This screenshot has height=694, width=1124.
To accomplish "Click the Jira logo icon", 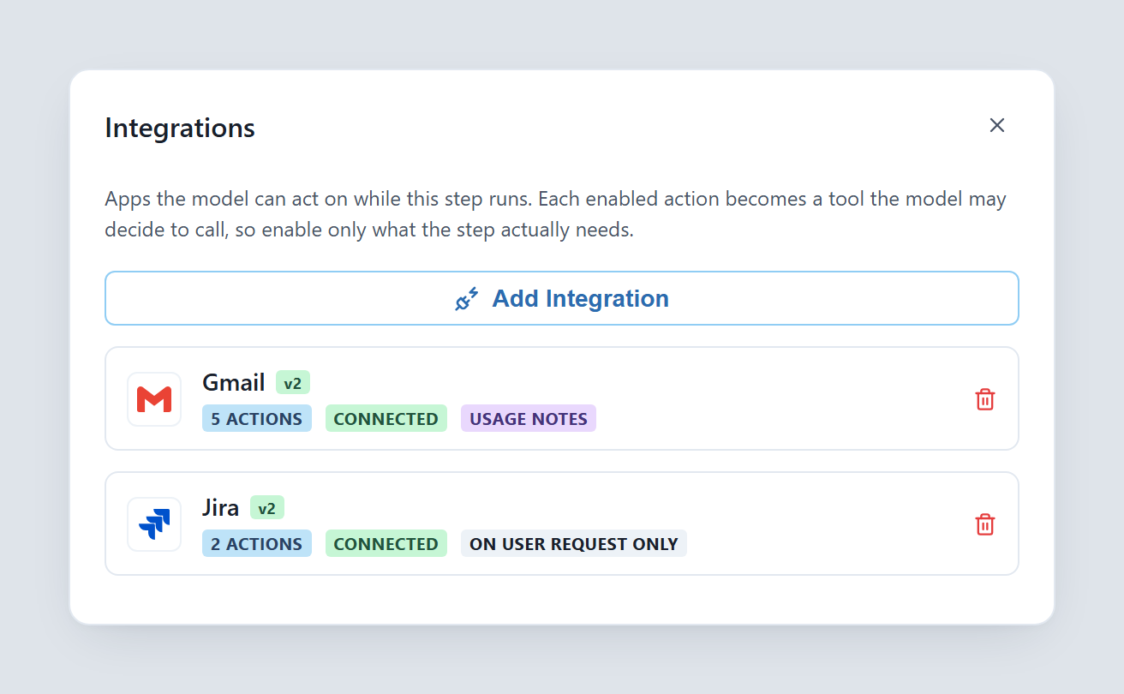I will tap(154, 524).
